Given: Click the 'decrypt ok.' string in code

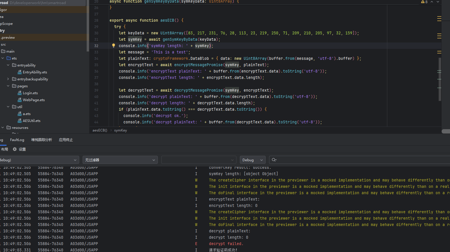Looking at the screenshot, I should (169, 116).
